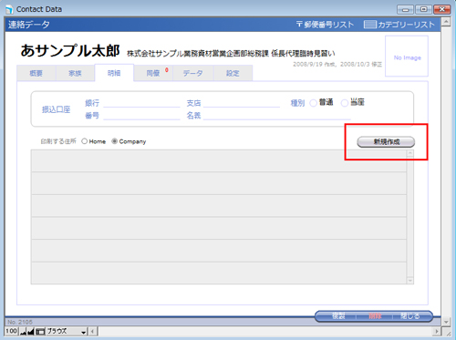Select the 普通 account type radio
Viewport: 456px width, 340px height.
[313, 103]
